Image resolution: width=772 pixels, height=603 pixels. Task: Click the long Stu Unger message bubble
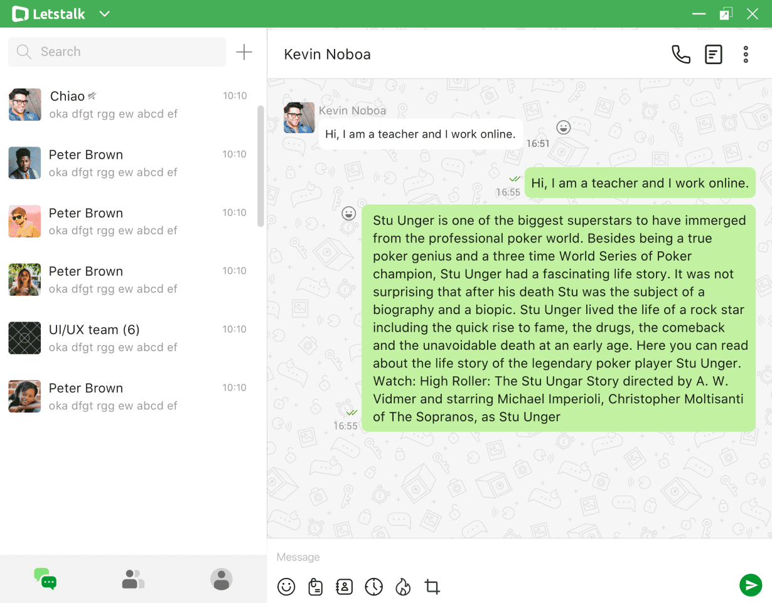(559, 318)
